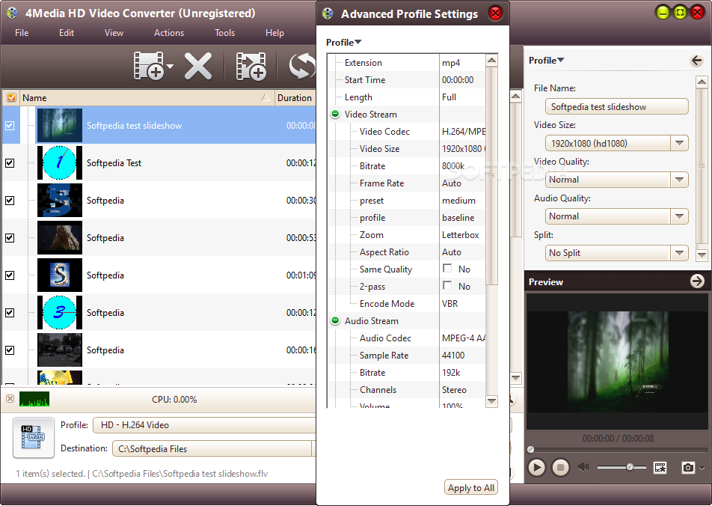Click the Zoom Letterbox value

click(461, 234)
